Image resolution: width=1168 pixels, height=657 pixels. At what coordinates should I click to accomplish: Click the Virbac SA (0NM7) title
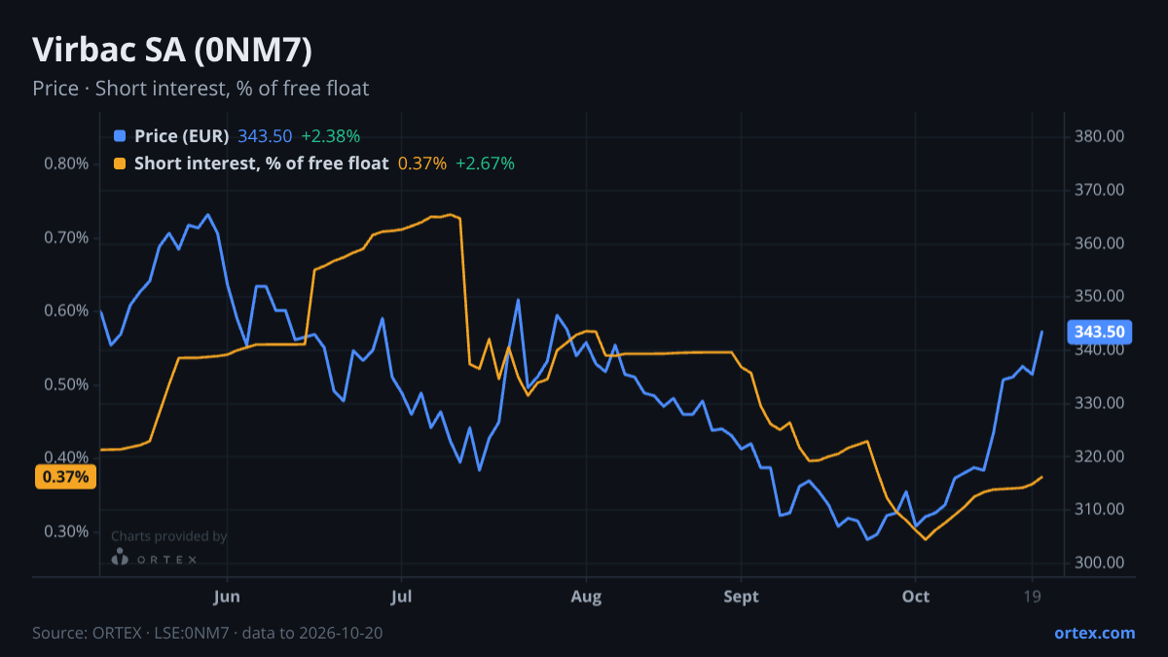(x=172, y=50)
